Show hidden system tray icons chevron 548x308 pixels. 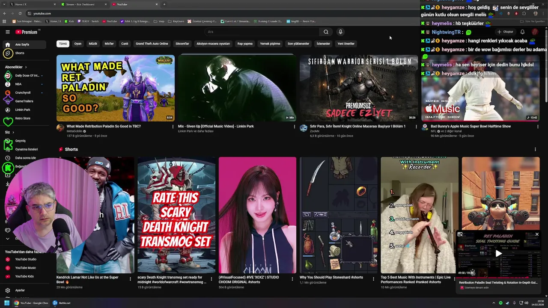click(x=494, y=303)
